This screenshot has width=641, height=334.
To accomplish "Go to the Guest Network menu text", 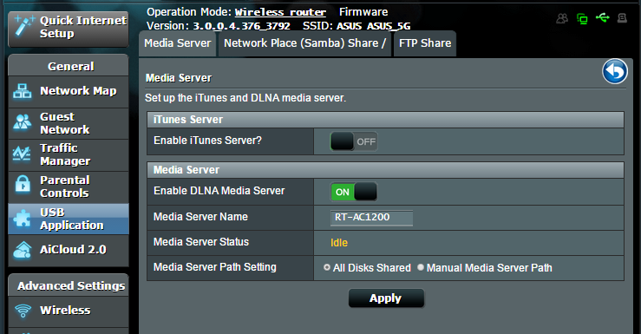I will click(65, 123).
